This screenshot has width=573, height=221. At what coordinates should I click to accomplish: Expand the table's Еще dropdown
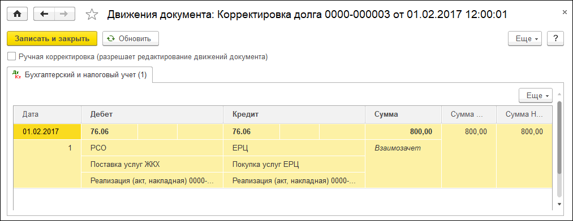pyautogui.click(x=536, y=95)
